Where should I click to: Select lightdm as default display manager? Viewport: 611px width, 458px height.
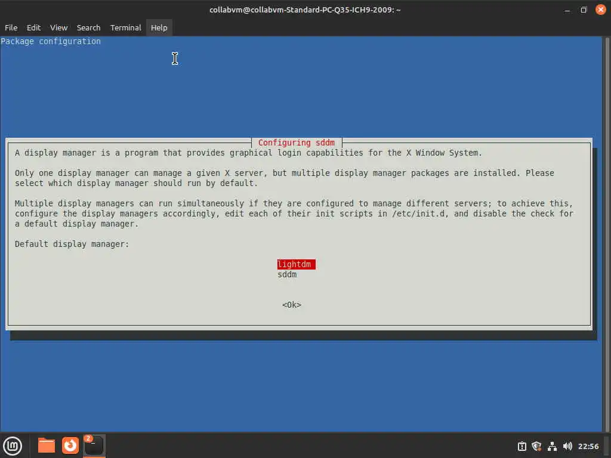[296, 264]
